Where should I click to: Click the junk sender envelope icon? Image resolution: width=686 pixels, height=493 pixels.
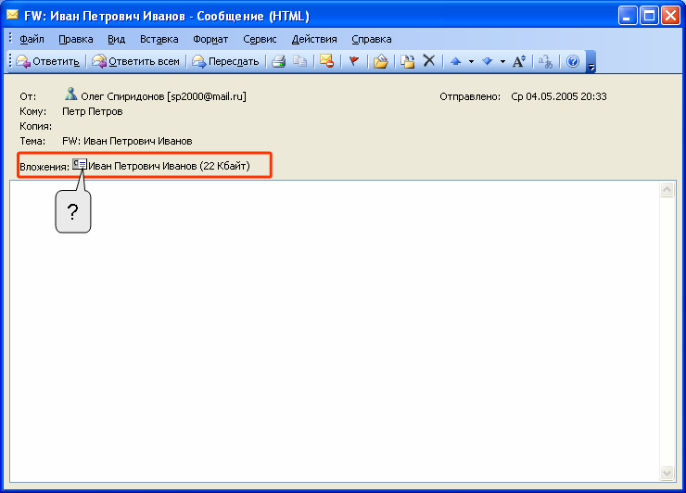[x=327, y=61]
